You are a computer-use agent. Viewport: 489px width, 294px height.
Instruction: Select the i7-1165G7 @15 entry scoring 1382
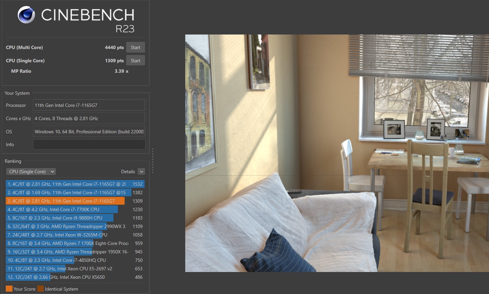(68, 193)
